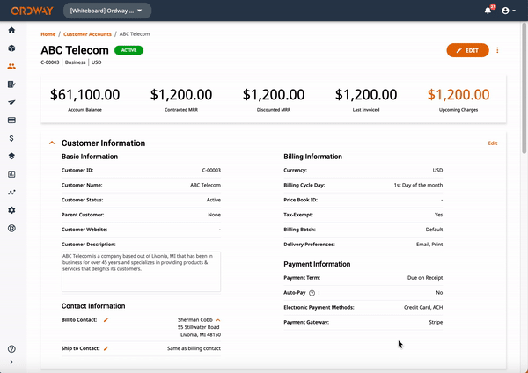This screenshot has width=528, height=373.
Task: Open the dollar sign icon in sidebar
Action: click(x=11, y=138)
